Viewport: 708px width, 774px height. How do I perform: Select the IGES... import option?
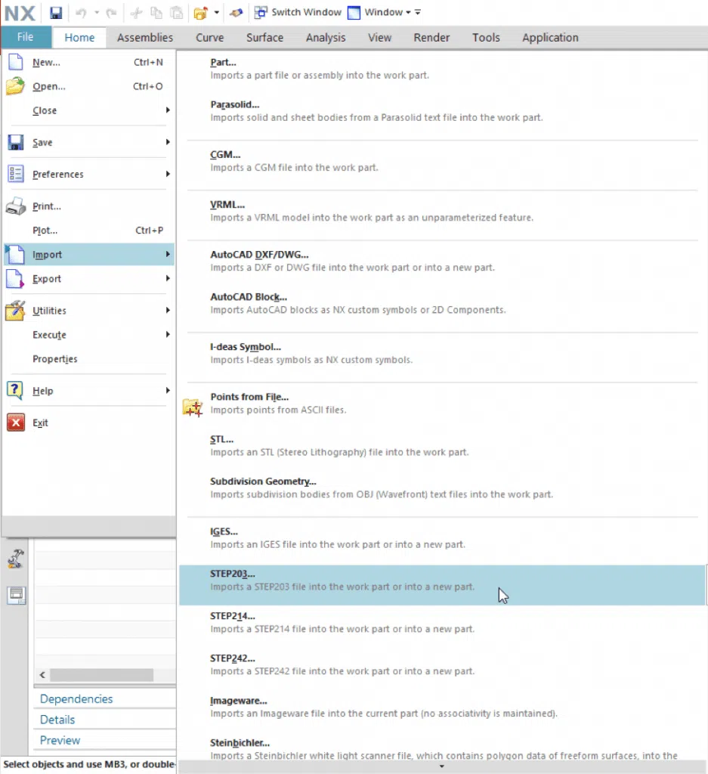coord(442,538)
